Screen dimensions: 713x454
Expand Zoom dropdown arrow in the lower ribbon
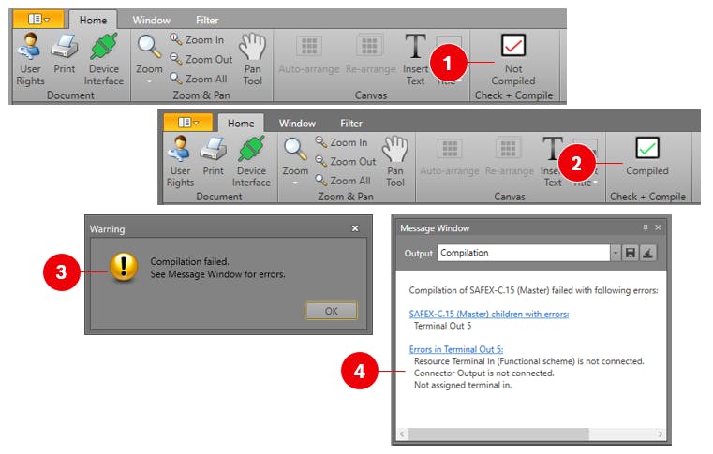pos(295,183)
